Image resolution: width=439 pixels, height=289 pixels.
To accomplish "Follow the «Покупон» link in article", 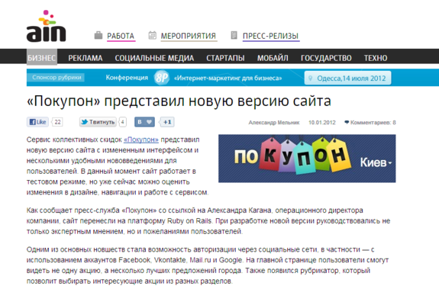I will (141, 140).
